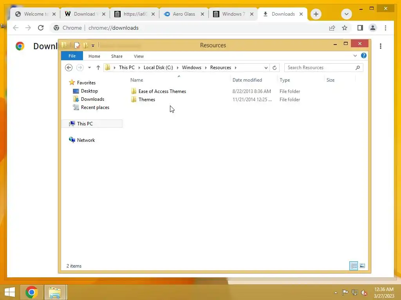
Task: Expand the arrow after Windows breadcrumb
Action: pyautogui.click(x=206, y=68)
